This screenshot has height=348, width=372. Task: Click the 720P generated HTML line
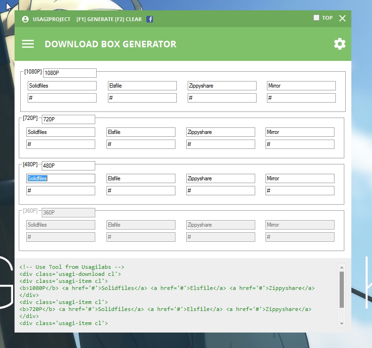[166, 309]
